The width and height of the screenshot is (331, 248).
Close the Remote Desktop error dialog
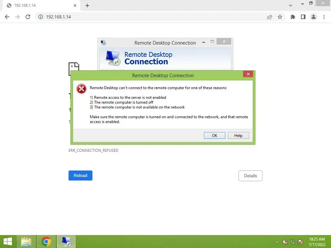point(248,74)
